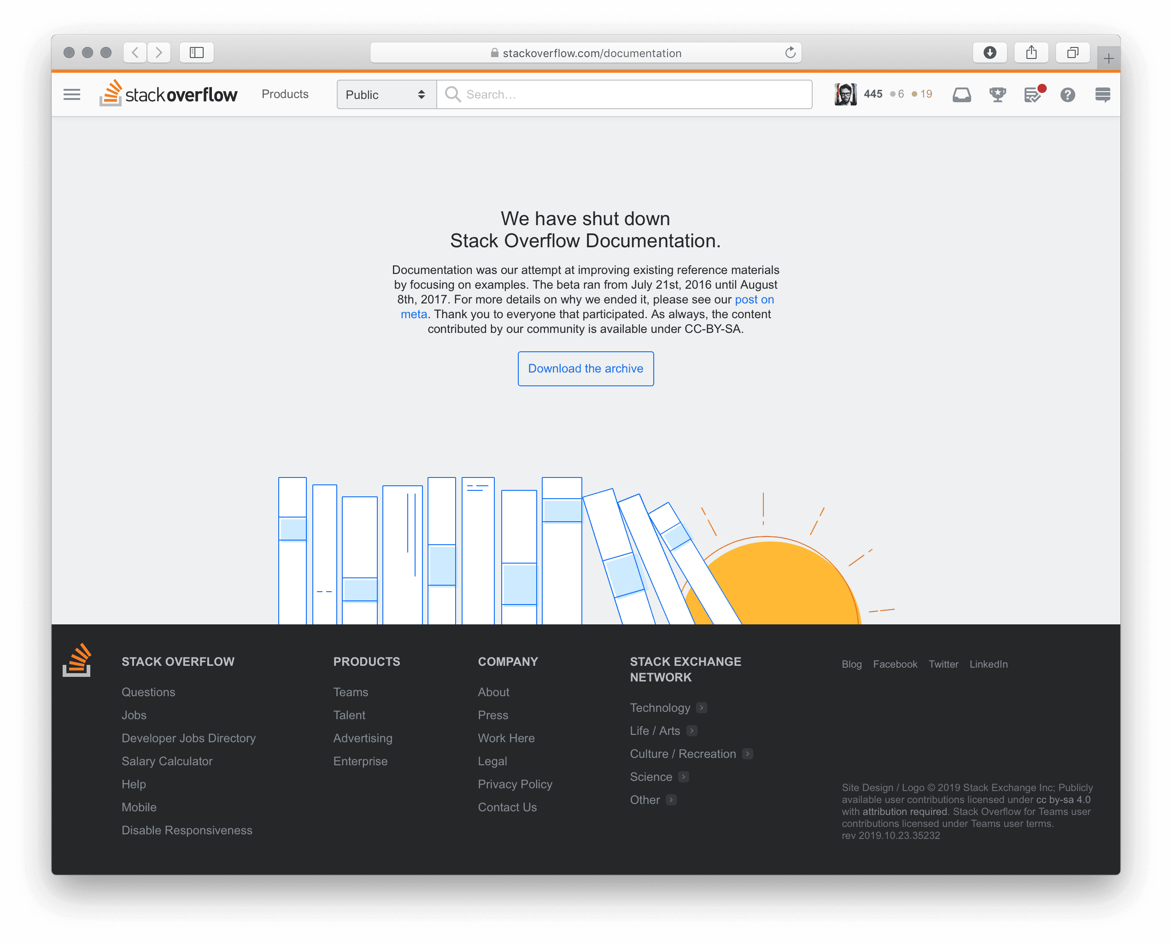Open the Products menu item
Screen dimensions: 1172x943
click(286, 94)
